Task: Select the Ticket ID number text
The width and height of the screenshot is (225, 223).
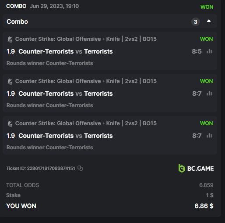Action: [51, 168]
